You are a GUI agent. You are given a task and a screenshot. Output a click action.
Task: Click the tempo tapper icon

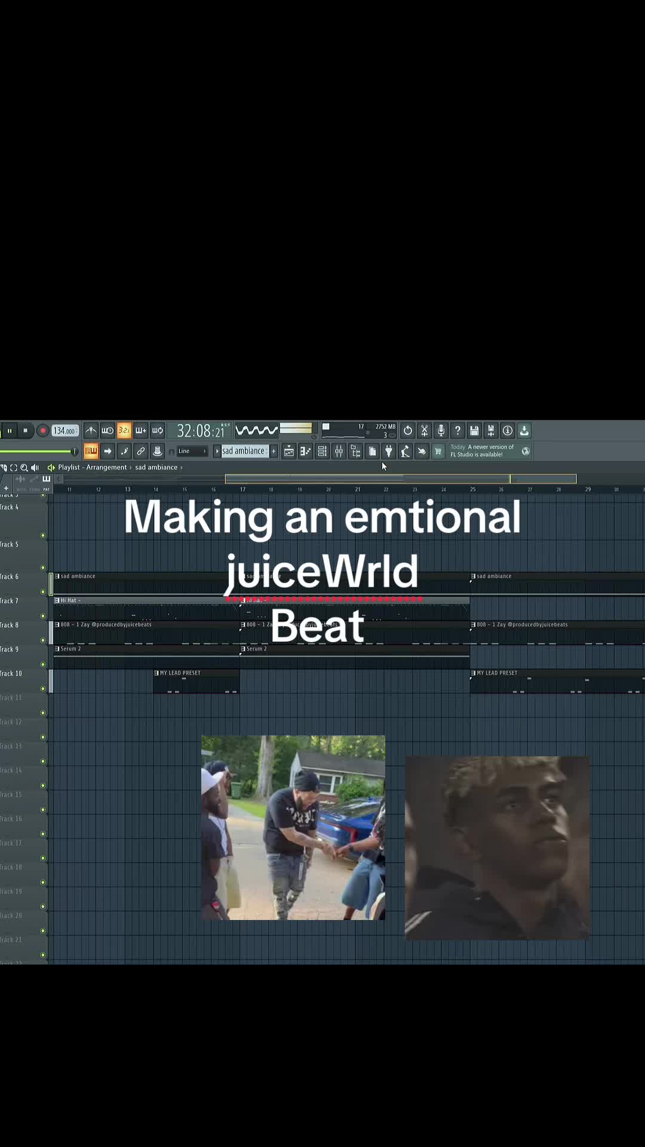pos(405,451)
